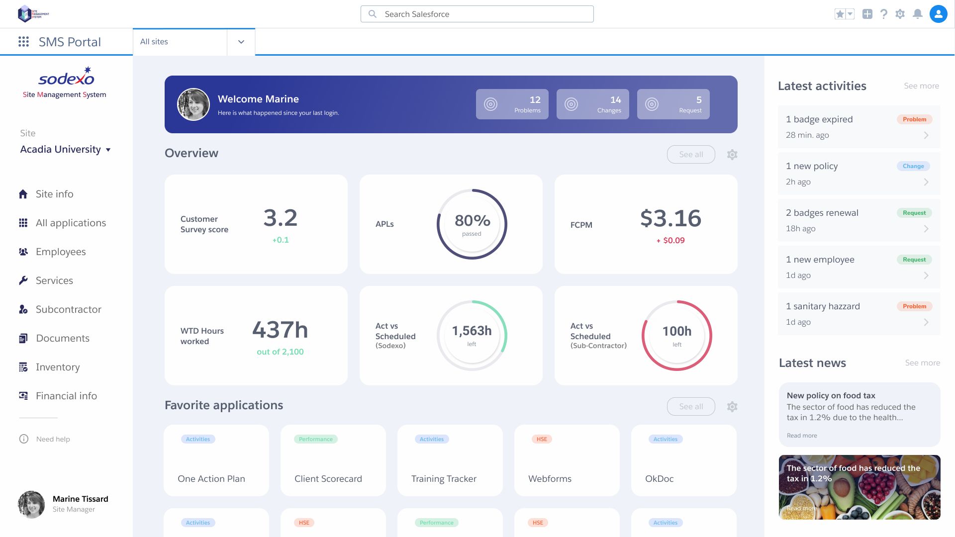Image resolution: width=955 pixels, height=537 pixels.
Task: Open Favorite applications settings gear
Action: [x=732, y=407]
